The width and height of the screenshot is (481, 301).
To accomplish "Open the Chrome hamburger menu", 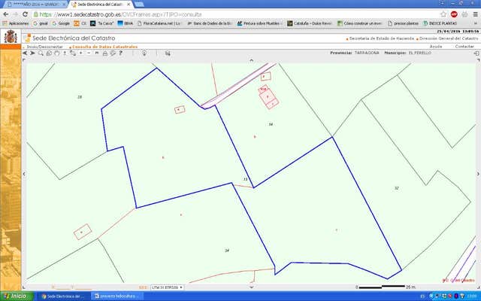I will [474, 14].
